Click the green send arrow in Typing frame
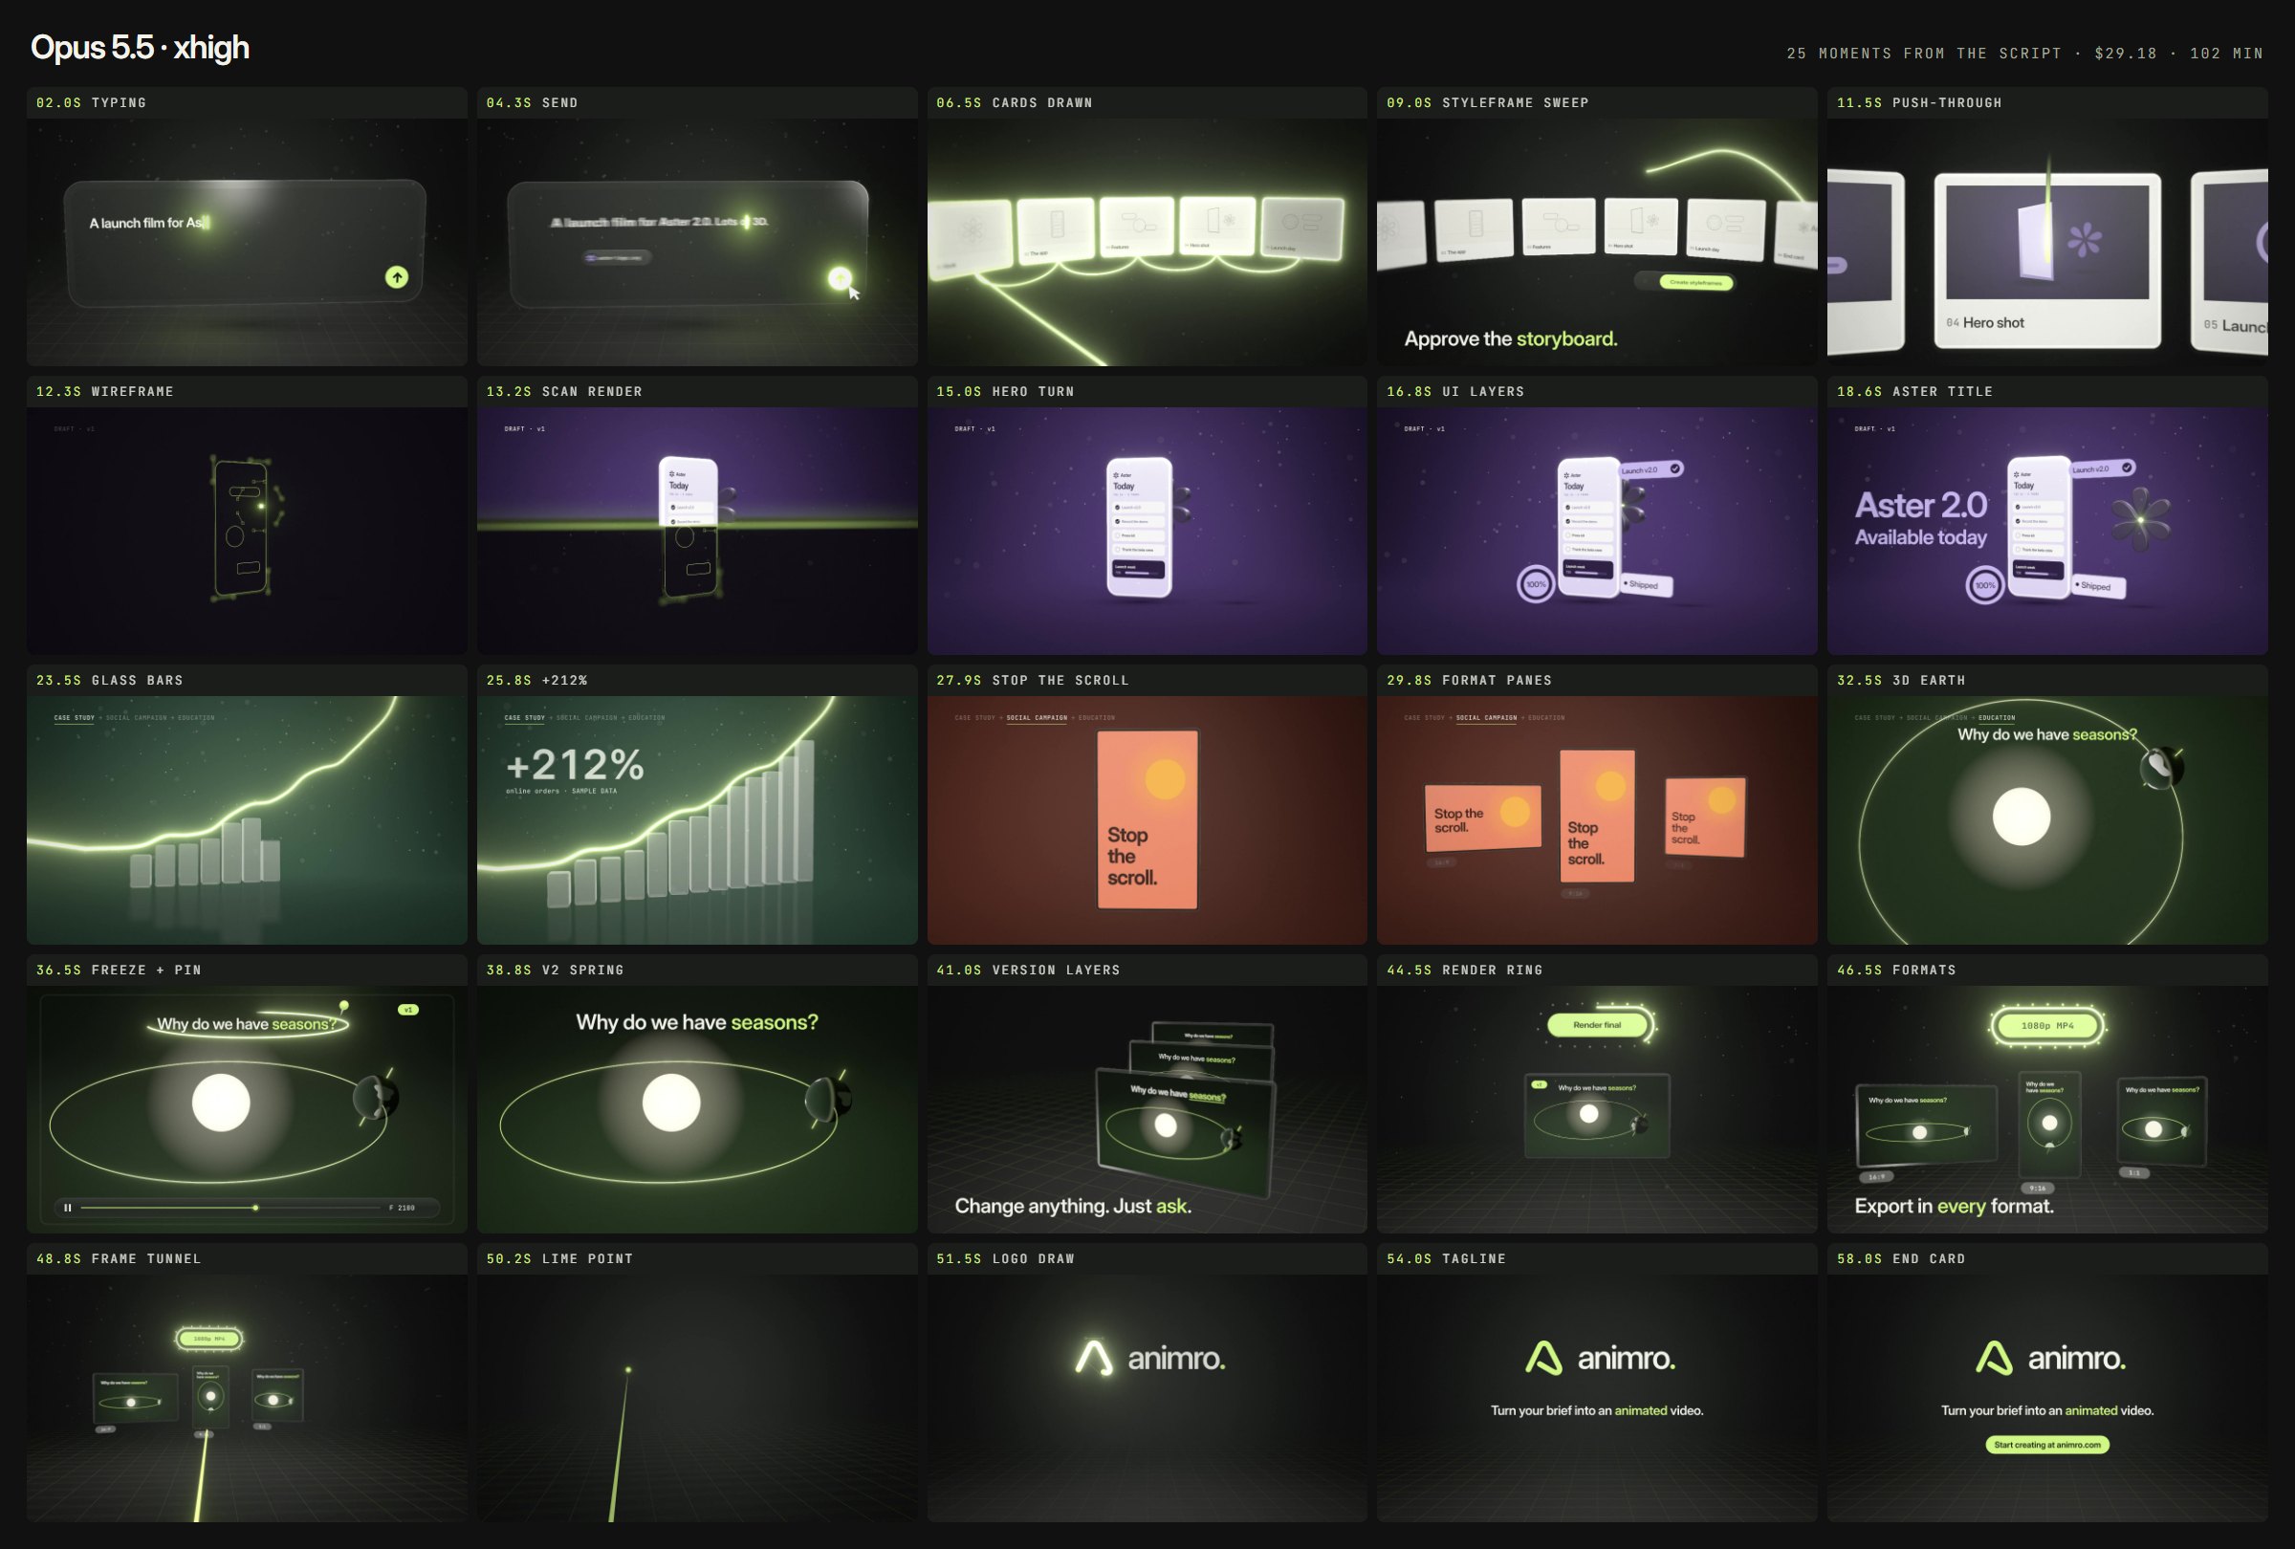This screenshot has height=1549, width=2295. click(396, 277)
